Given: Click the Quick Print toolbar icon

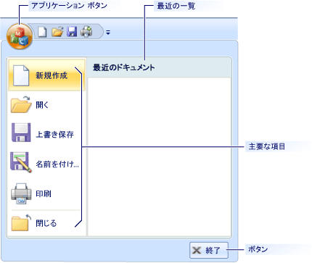Looking at the screenshot, I should point(86,32).
